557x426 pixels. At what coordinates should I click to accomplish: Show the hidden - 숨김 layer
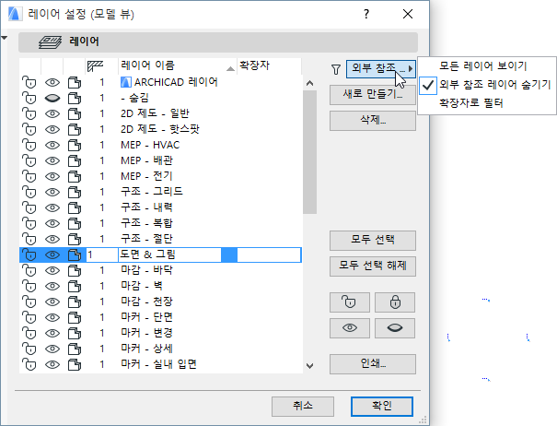[x=52, y=98]
